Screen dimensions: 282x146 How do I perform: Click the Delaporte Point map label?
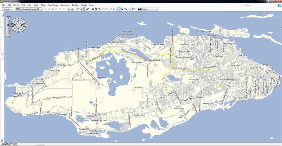tap(126, 35)
